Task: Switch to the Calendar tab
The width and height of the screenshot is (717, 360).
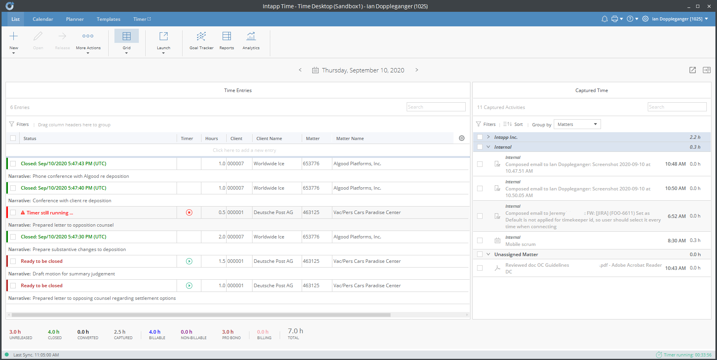Action: coord(42,19)
